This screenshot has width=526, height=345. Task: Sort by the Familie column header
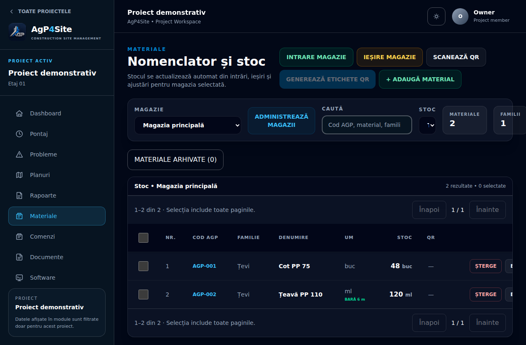coord(249,238)
